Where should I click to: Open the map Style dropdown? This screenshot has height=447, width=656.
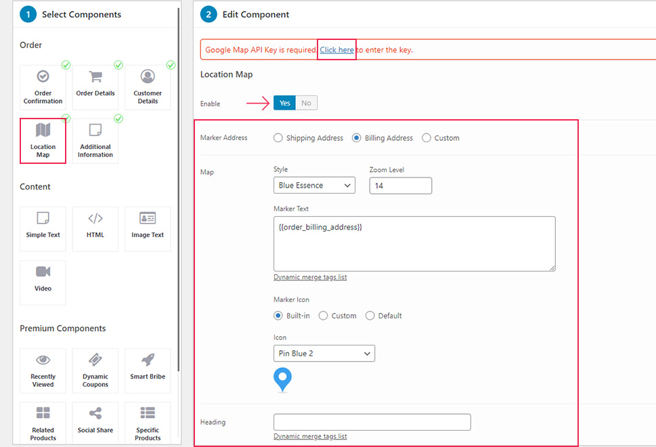[x=314, y=186]
